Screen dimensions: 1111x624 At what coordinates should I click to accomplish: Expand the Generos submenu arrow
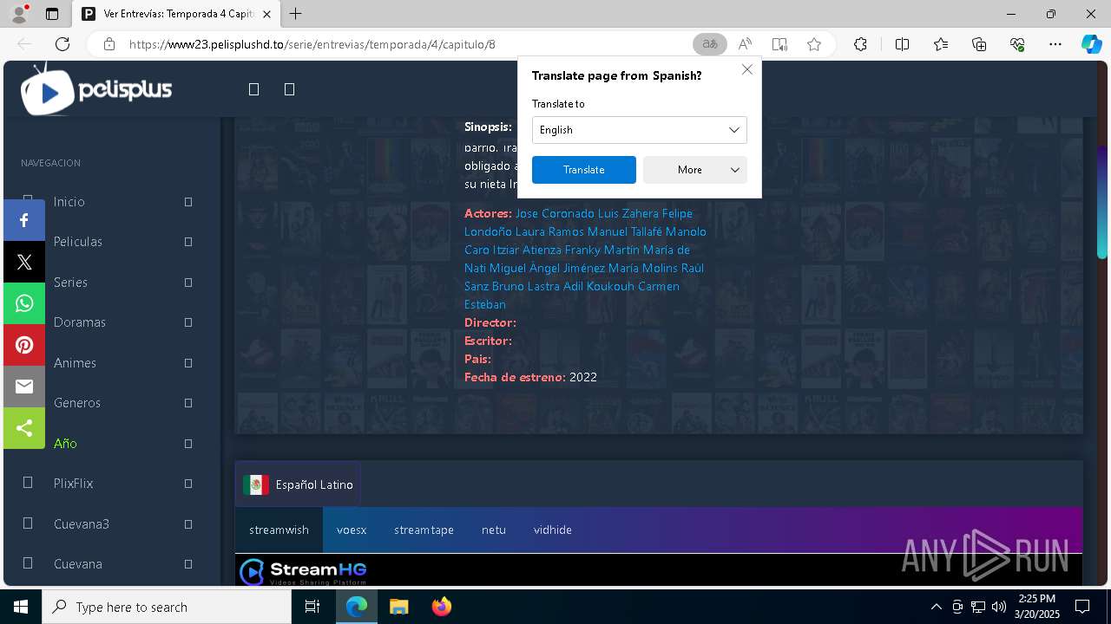(188, 403)
